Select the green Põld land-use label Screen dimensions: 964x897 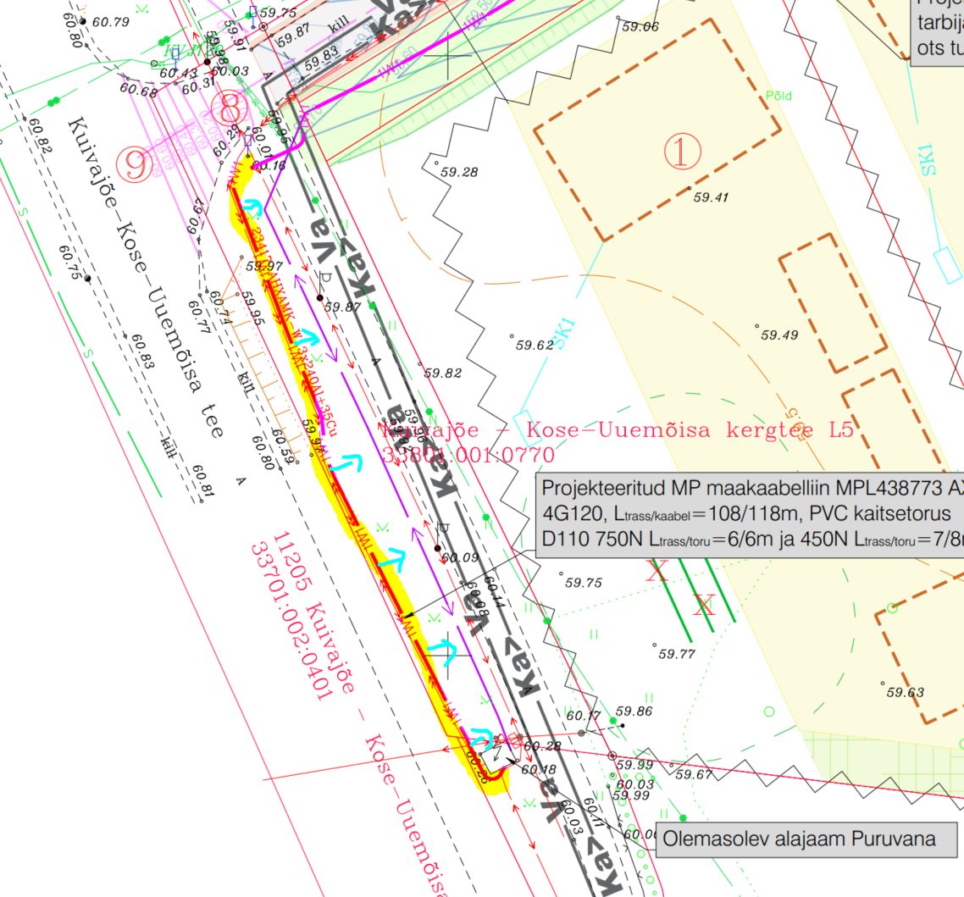[778, 97]
